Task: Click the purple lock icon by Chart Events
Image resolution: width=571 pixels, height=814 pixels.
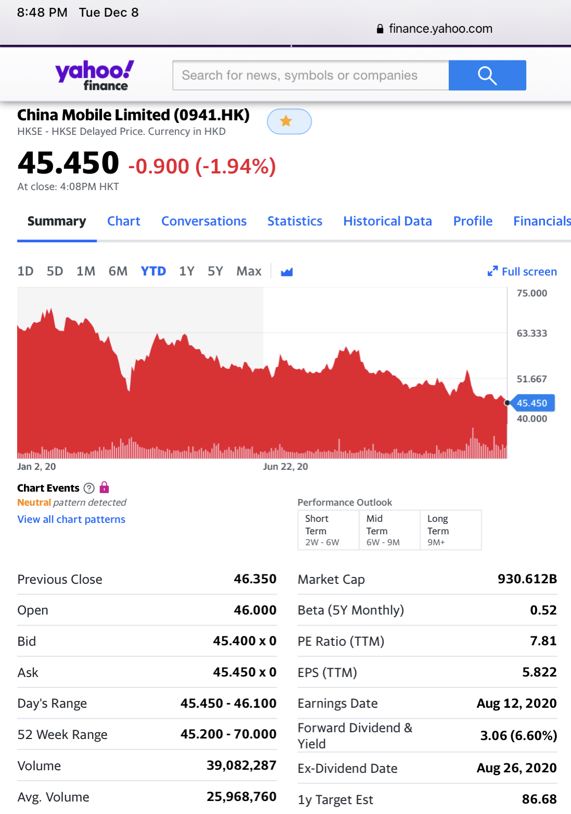Action: pyautogui.click(x=105, y=487)
